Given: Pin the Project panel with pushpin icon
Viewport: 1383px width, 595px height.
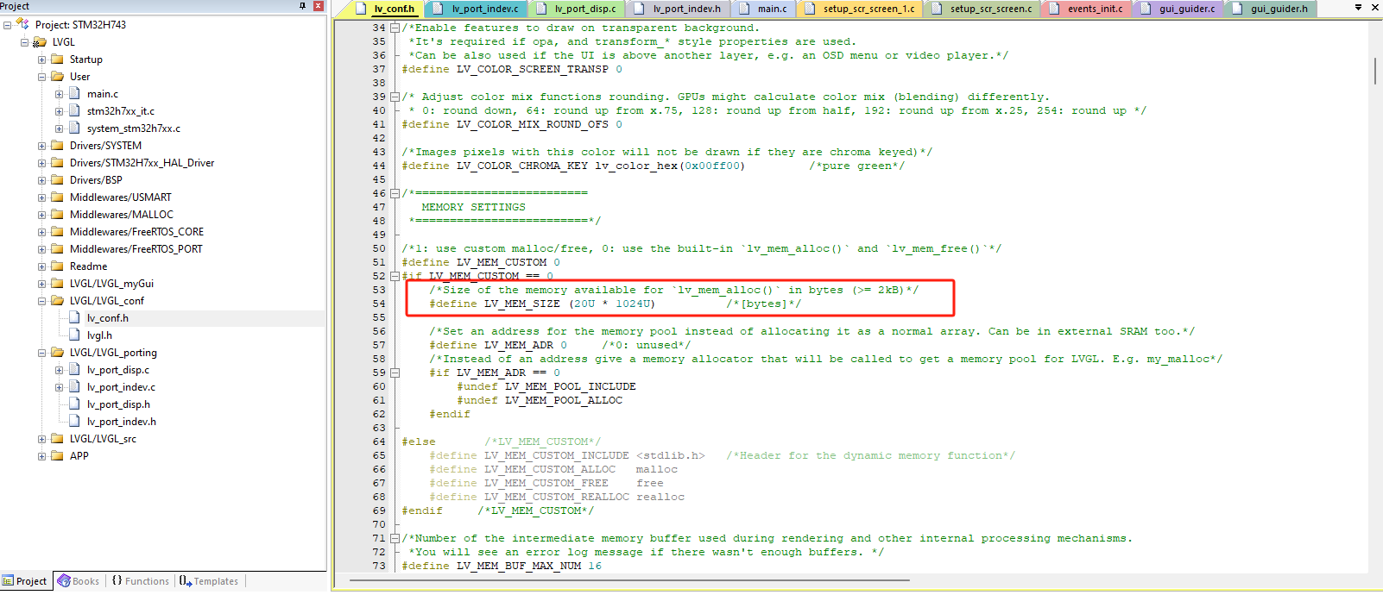Looking at the screenshot, I should tap(303, 6).
